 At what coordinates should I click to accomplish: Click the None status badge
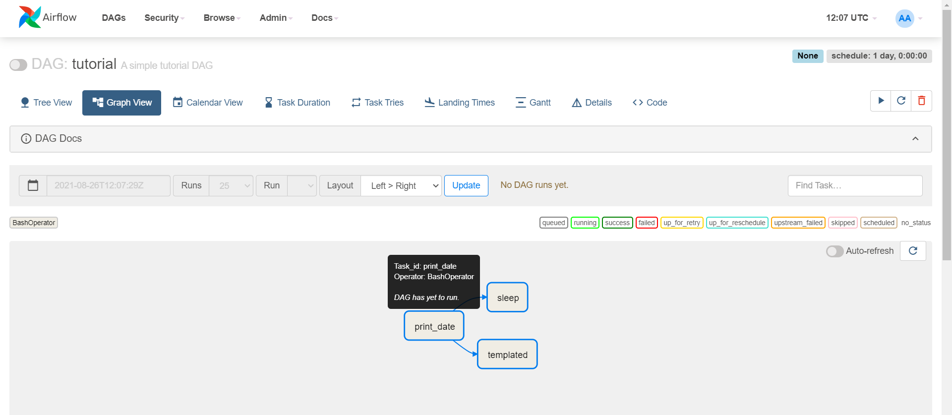click(808, 56)
